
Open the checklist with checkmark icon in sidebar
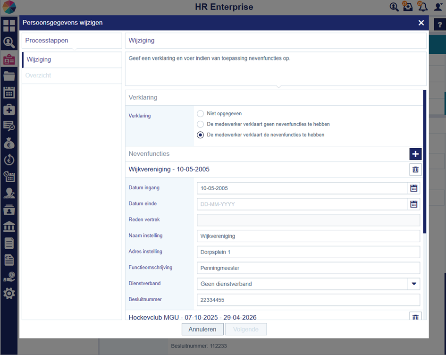9,126
